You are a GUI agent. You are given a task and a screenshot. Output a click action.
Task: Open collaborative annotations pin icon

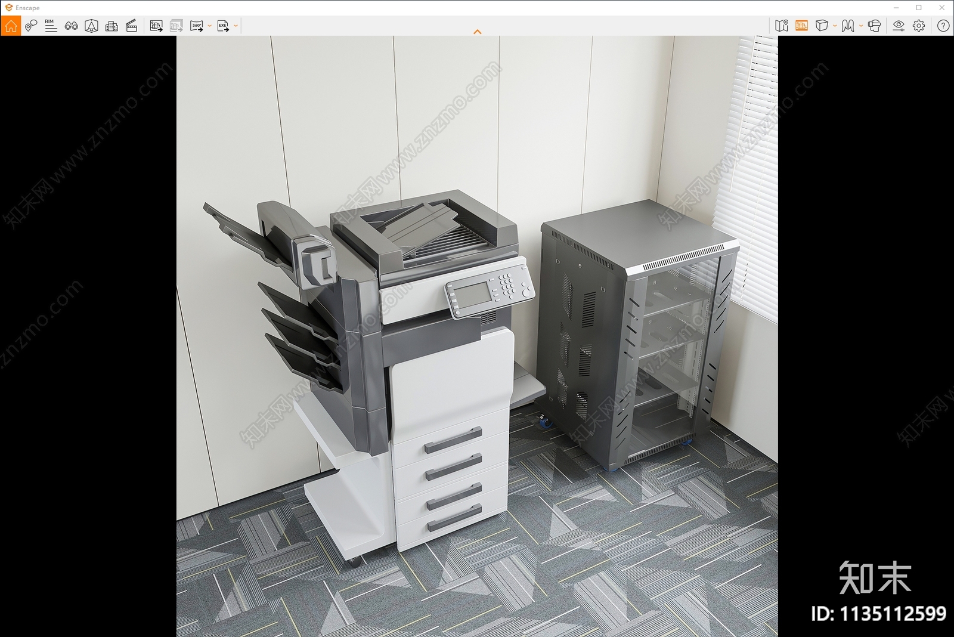[x=31, y=26]
